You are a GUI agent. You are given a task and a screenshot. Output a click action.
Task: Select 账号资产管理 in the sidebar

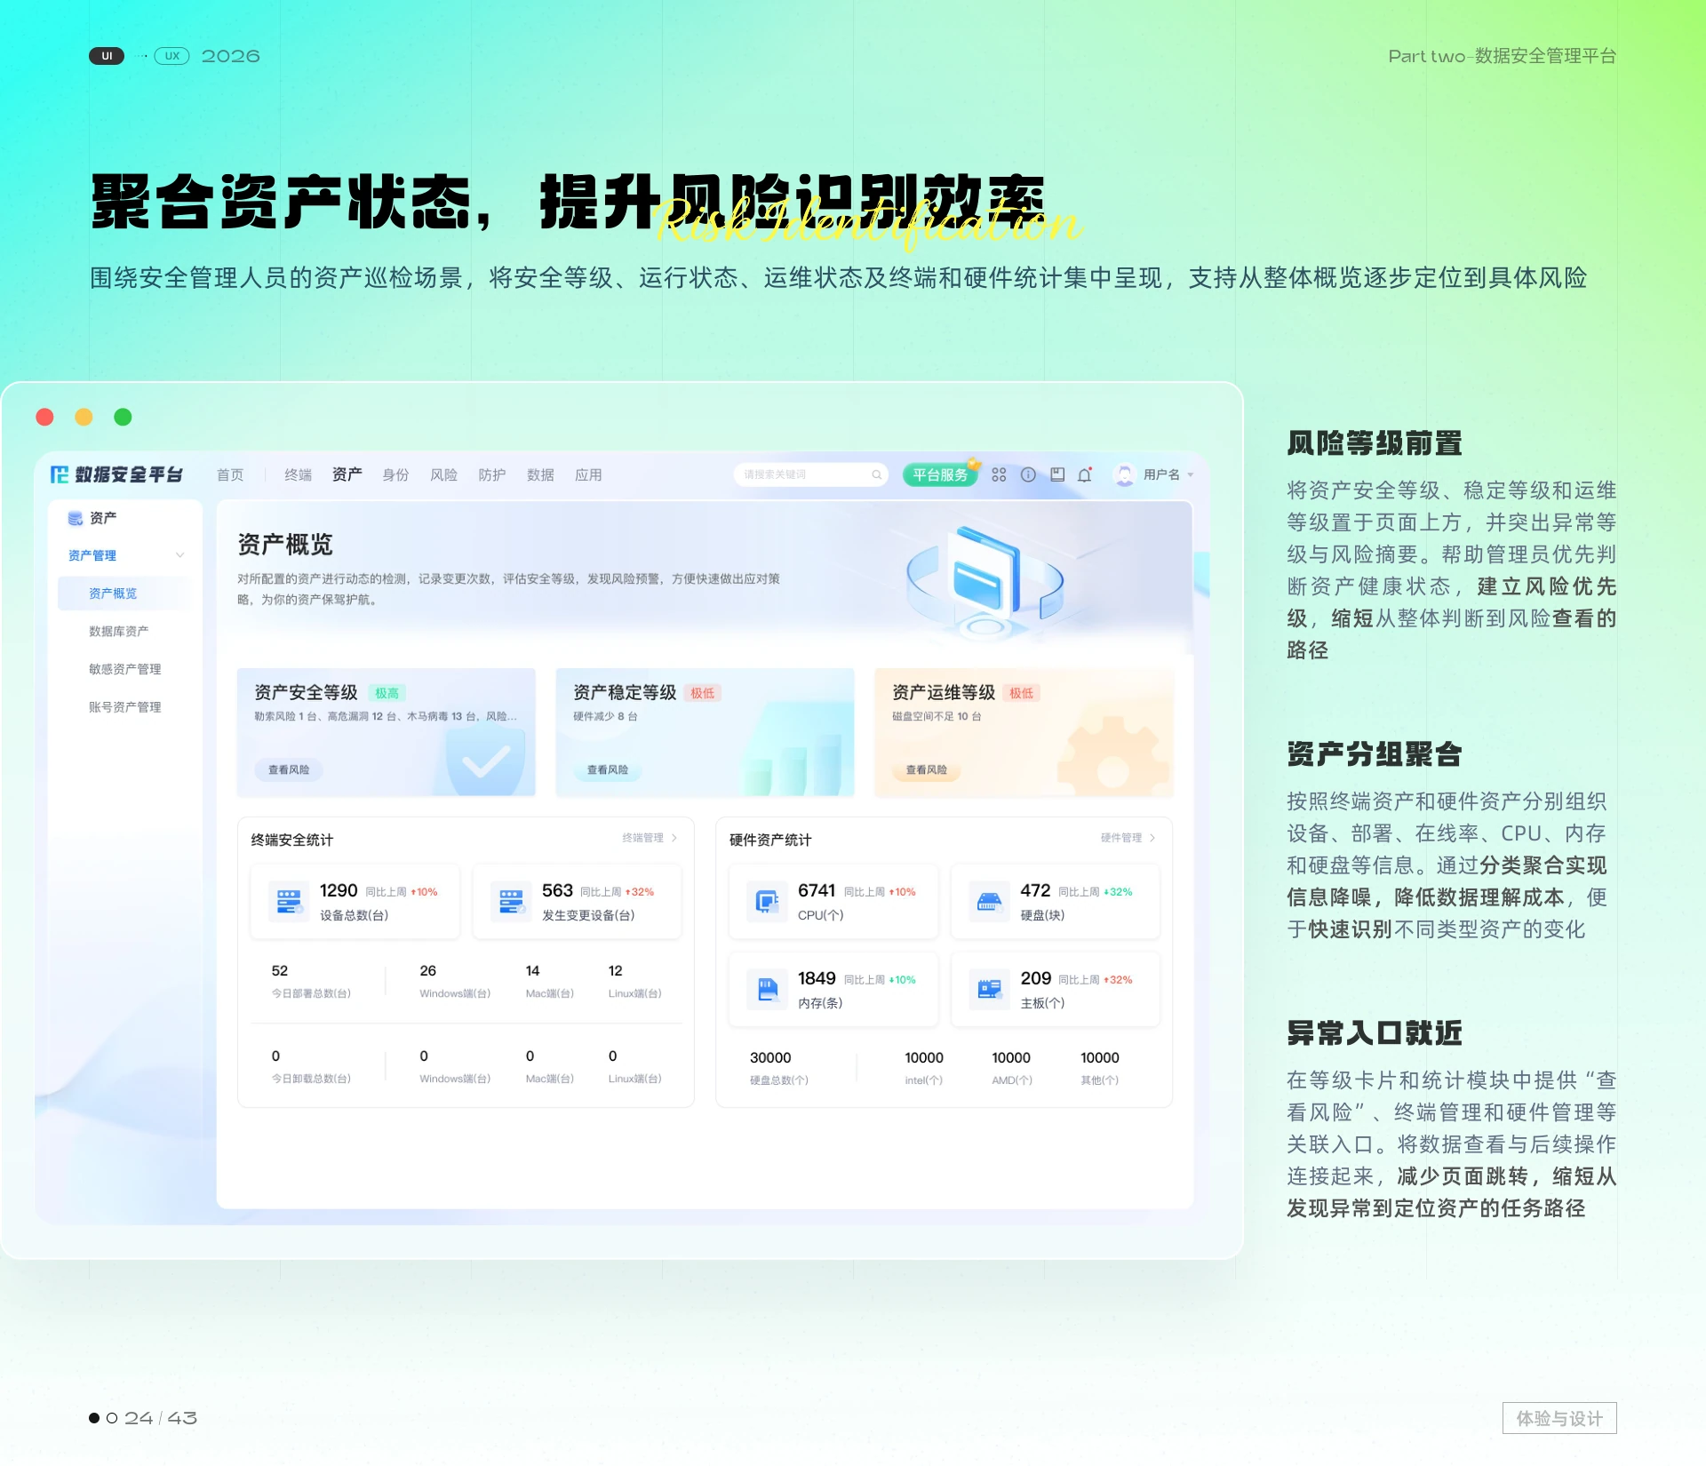click(x=124, y=707)
